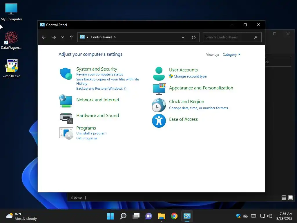Image resolution: width=297 pixels, height=223 pixels.
Task: Open the User Accounts heading link
Action: pyautogui.click(x=183, y=70)
